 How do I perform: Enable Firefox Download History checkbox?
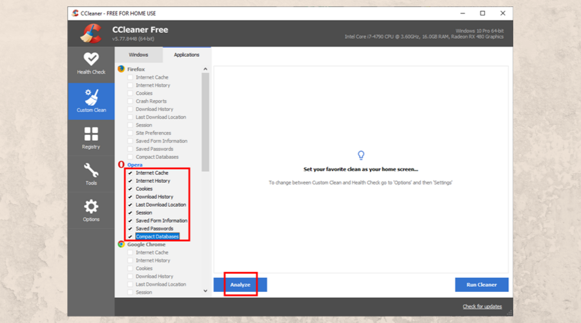[x=130, y=109]
